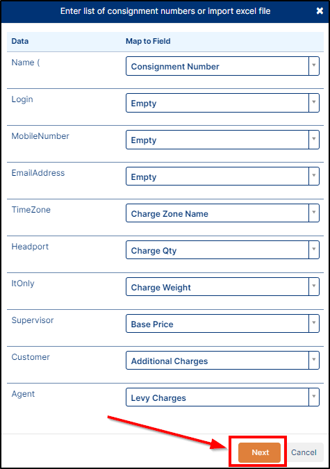Expand the EmailAddress mapping dropdown arrow

(x=314, y=176)
